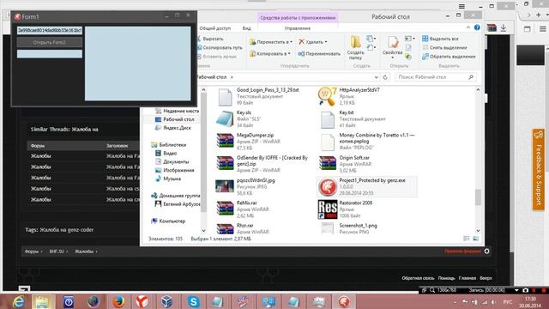Select the HttpAnalyzerStdV7 shortcut icon
Image resolution: width=549 pixels, height=309 pixels.
point(327,96)
